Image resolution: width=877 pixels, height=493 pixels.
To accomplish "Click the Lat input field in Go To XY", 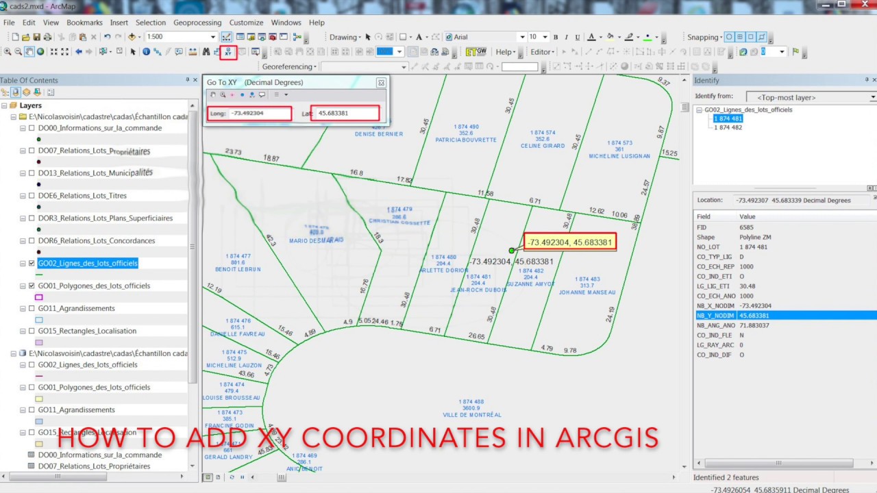I will [347, 114].
